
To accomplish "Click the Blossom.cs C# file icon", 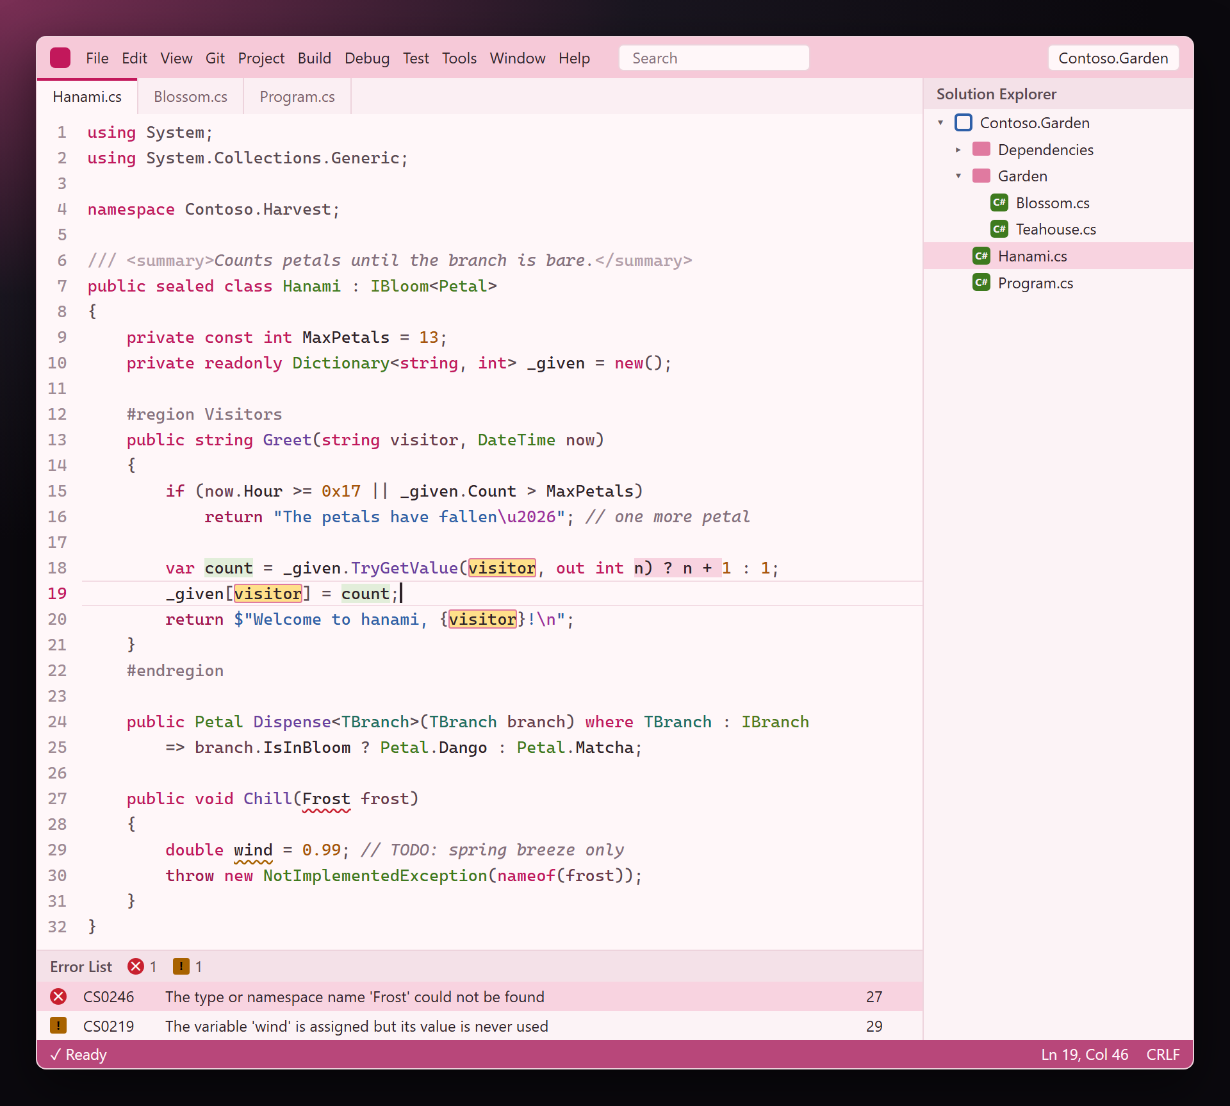I will tap(999, 202).
